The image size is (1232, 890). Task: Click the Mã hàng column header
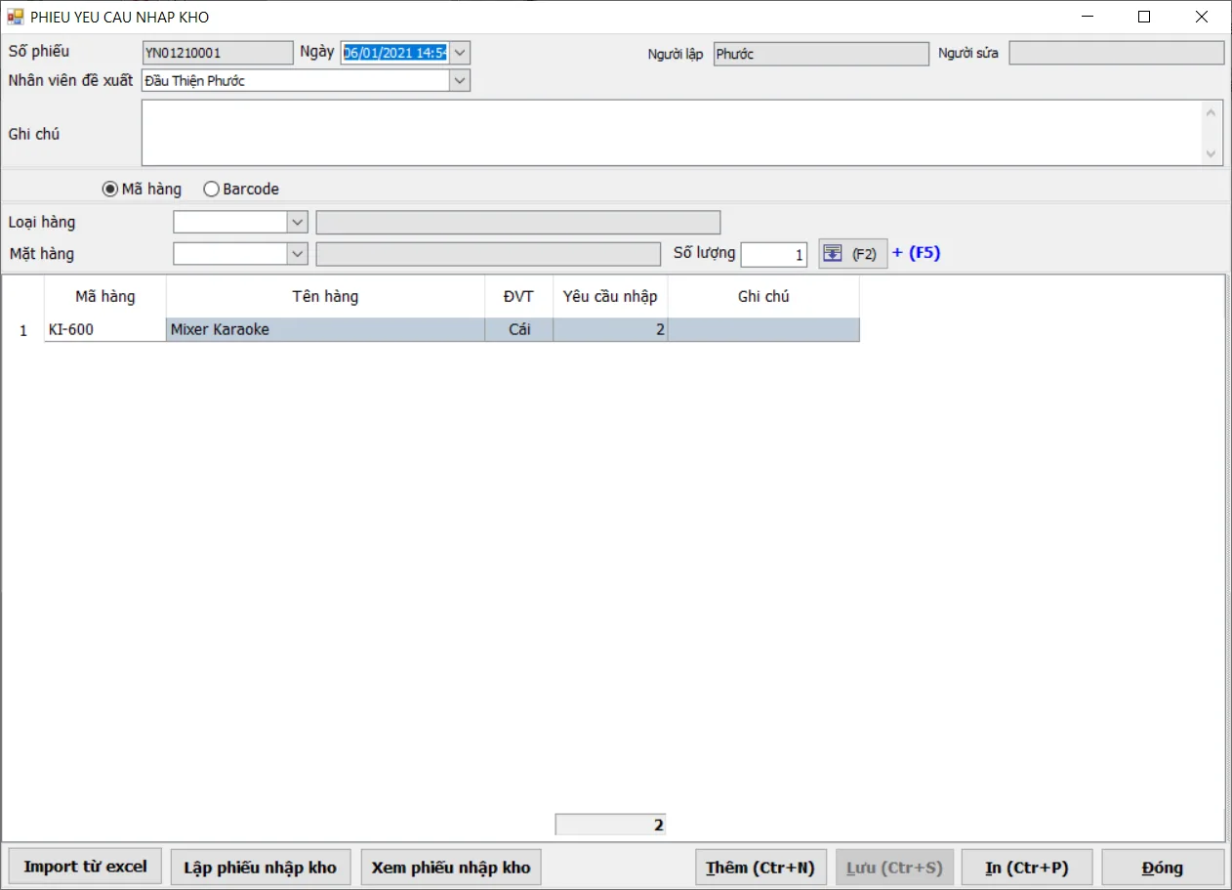pyautogui.click(x=105, y=296)
